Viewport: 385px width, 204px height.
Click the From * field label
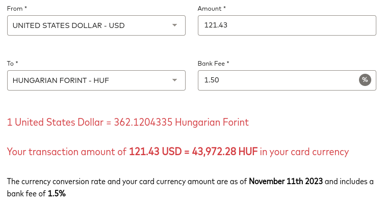17,9
